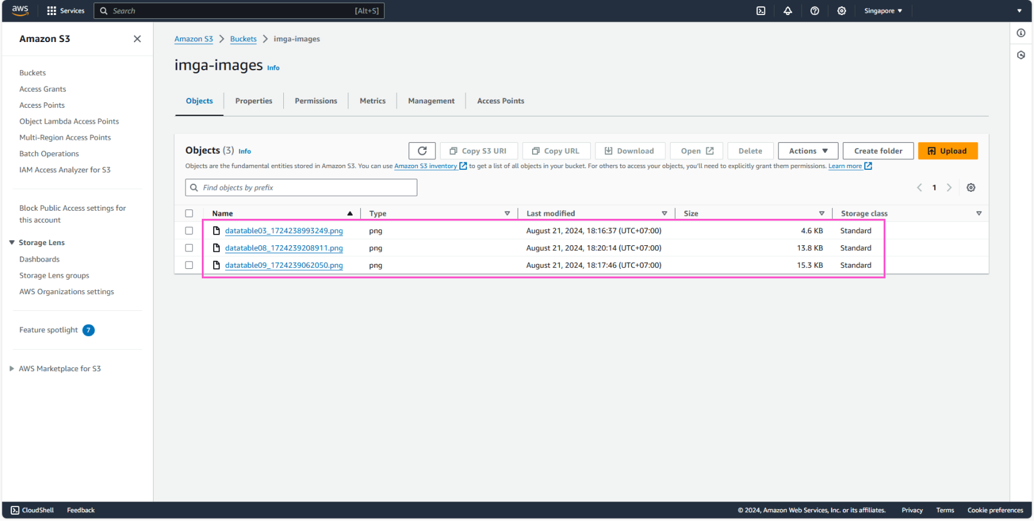Screen dimensions: 1034x521
Task: Open IAM Access Analyzer for S3
Action: tap(65, 170)
